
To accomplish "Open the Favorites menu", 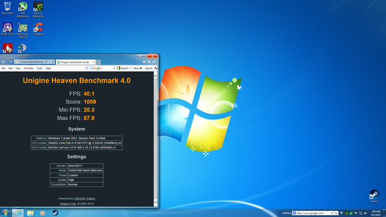I will coord(28,68).
